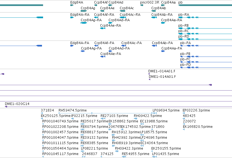Open the Ccp84Ad-RA transcript
Viewport: 232px width, 158px height.
point(110,23)
